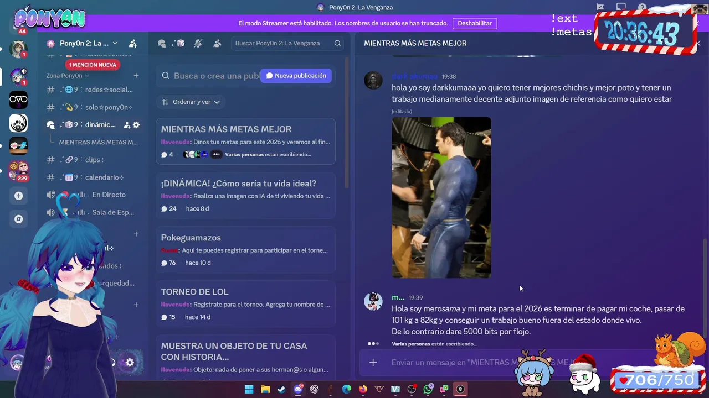
Task: Open redes social channel
Action: 93,90
